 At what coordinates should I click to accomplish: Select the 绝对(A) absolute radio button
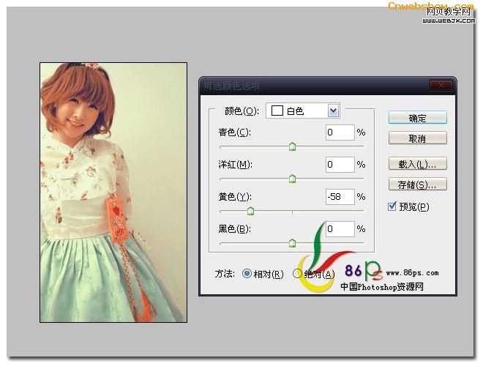coord(296,274)
